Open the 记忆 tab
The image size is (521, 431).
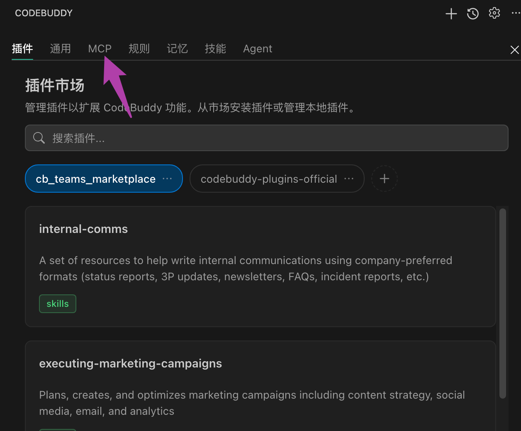(177, 49)
